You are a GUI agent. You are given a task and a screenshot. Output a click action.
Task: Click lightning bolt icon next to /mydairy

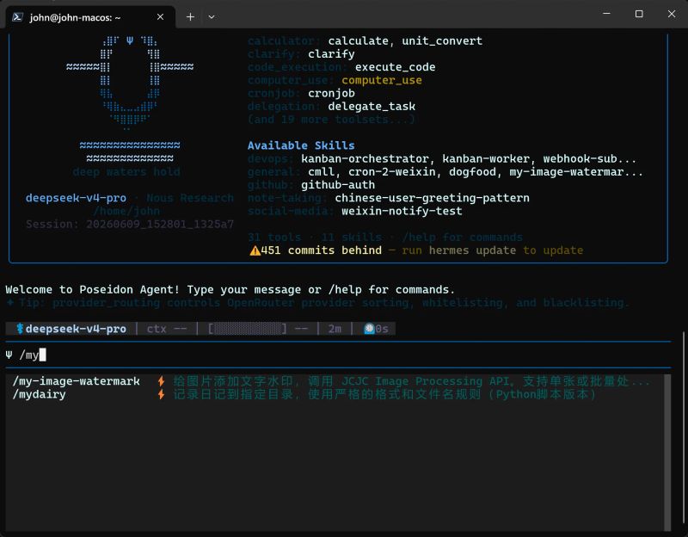click(161, 394)
